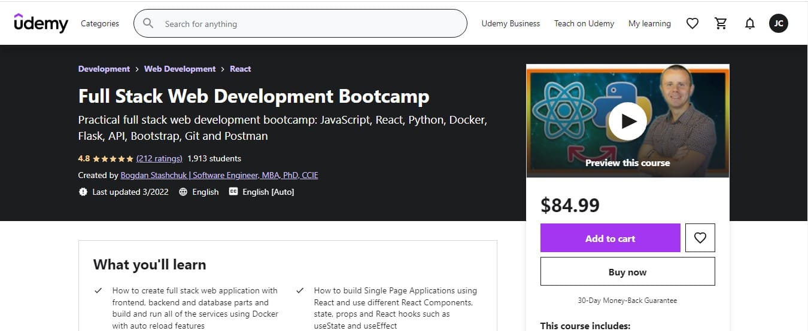Click the last-updated badge icon
Viewport: 808px width, 331px height.
click(x=83, y=192)
